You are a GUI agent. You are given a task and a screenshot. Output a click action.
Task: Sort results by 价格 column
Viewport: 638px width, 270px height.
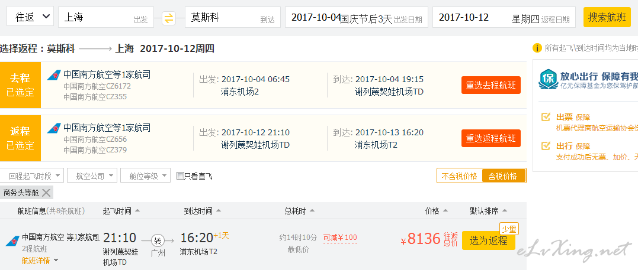click(x=436, y=211)
